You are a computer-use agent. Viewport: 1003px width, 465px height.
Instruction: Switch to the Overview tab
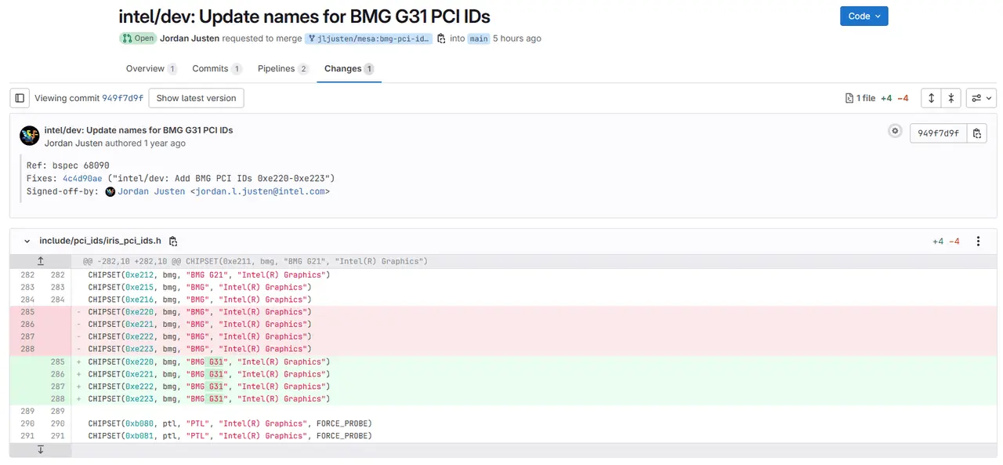(151, 69)
